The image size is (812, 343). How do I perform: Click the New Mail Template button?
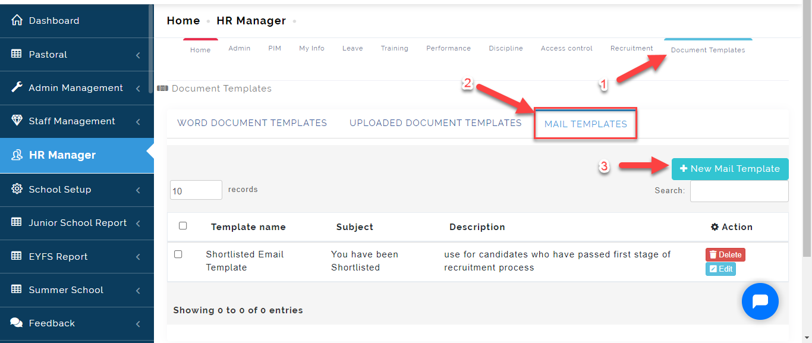click(x=730, y=169)
